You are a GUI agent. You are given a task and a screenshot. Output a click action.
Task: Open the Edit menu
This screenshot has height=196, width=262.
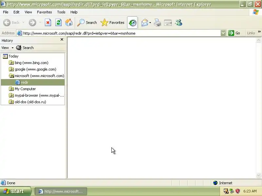16,12
